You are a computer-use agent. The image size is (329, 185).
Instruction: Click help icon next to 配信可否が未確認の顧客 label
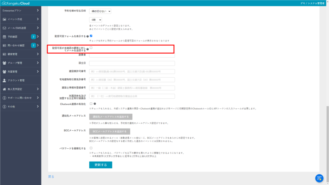point(87,49)
